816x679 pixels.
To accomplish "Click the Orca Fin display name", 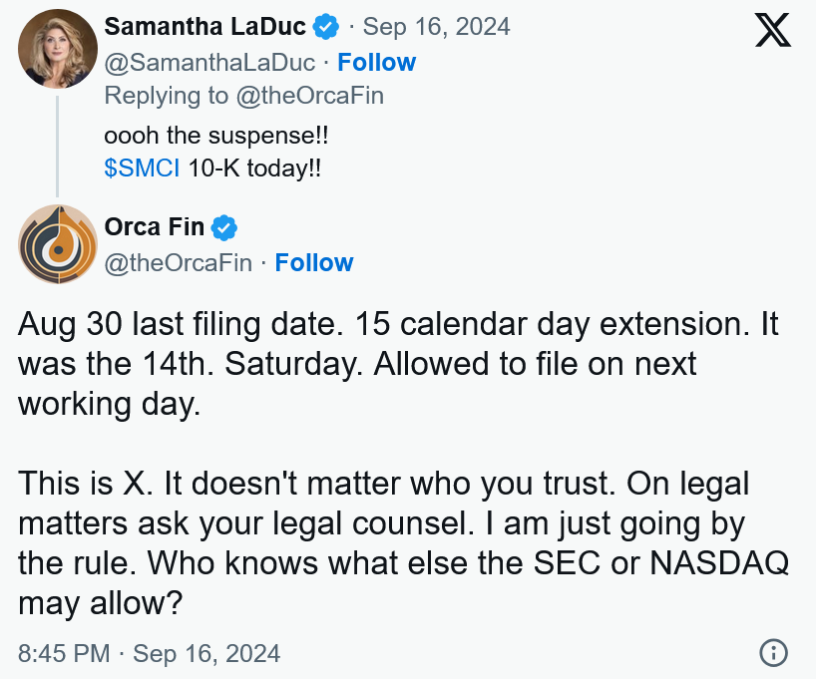I will (154, 227).
